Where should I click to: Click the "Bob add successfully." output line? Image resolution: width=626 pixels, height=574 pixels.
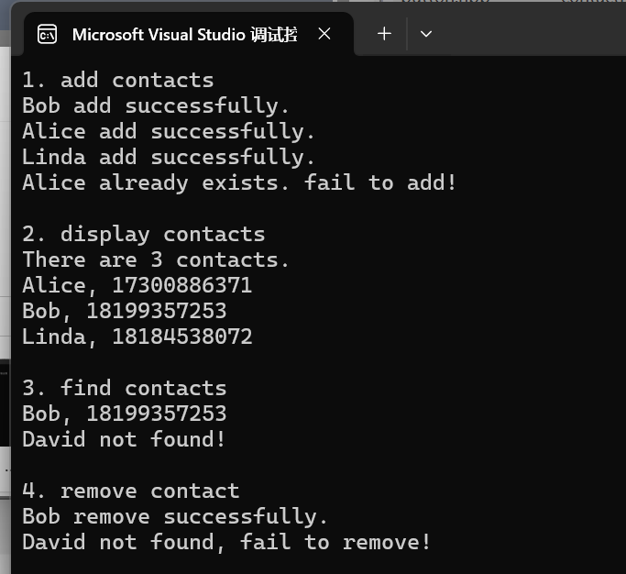coord(156,106)
